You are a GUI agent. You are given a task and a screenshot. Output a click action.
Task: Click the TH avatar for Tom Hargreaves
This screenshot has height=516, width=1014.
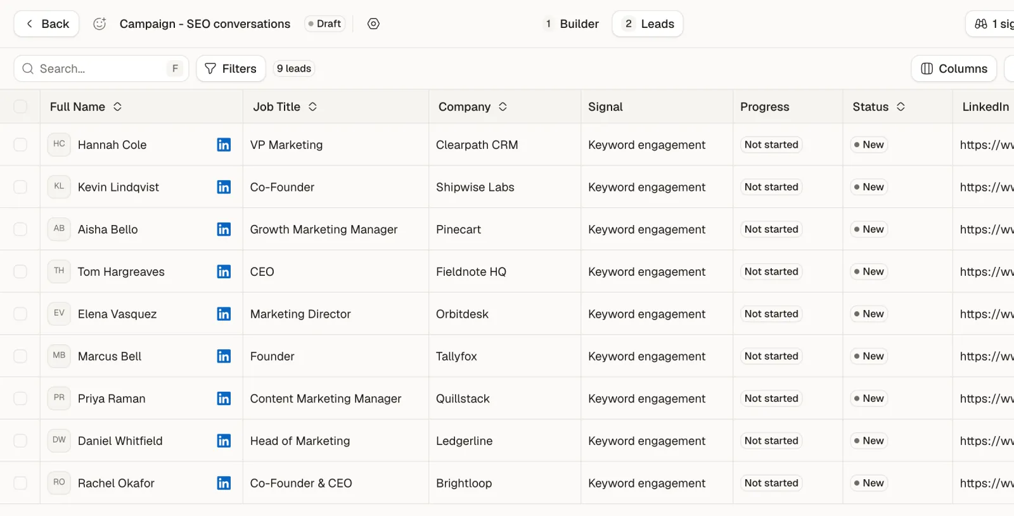pos(59,271)
